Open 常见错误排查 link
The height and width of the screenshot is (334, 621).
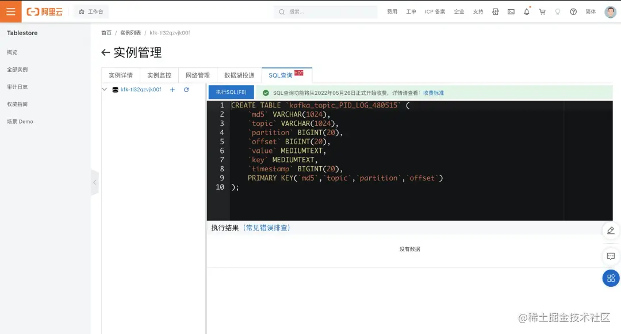tap(267, 228)
